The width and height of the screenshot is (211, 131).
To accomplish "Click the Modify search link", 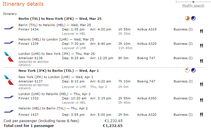I will coord(193,6).
